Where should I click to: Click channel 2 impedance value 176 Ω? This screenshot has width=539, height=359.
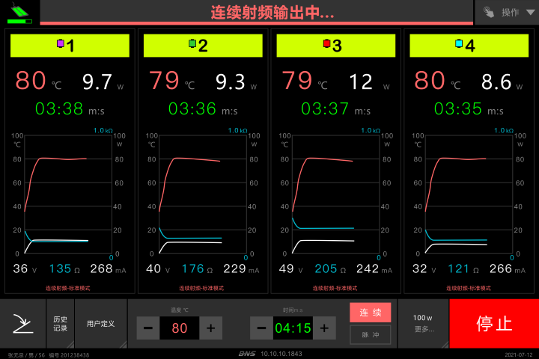(x=198, y=269)
